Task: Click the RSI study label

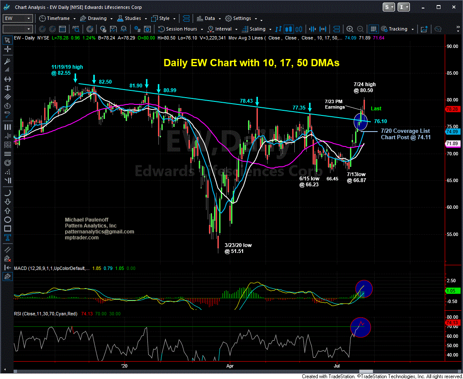Action: pyautogui.click(x=46, y=314)
